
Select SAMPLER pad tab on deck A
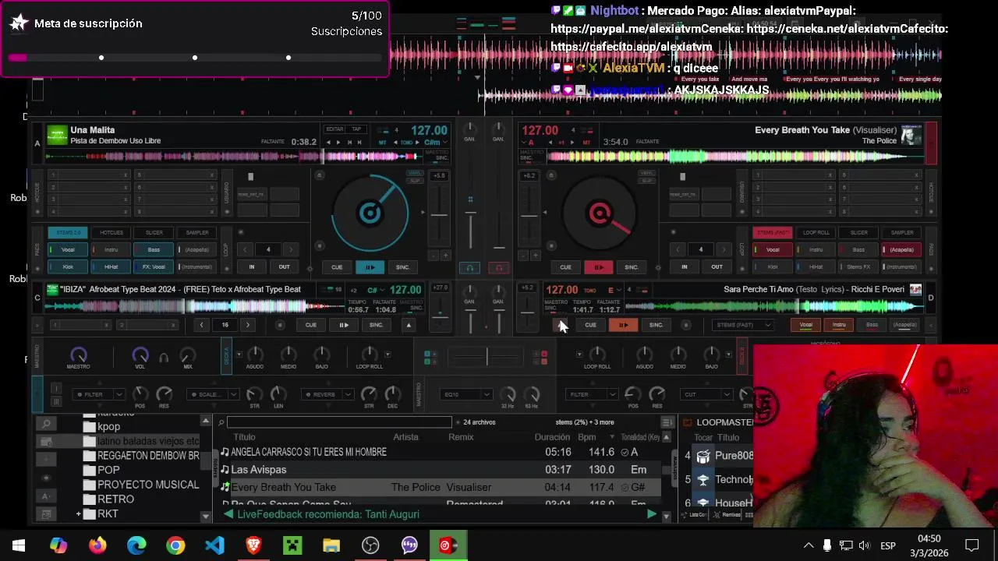(197, 232)
